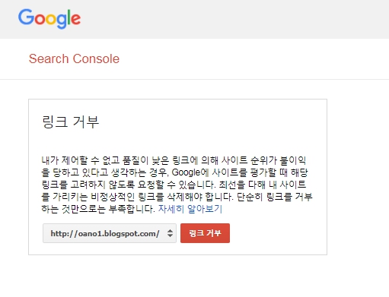Viewport: 389px width, 297px height.
Task: Open the Search Console heading link
Action: [74, 58]
